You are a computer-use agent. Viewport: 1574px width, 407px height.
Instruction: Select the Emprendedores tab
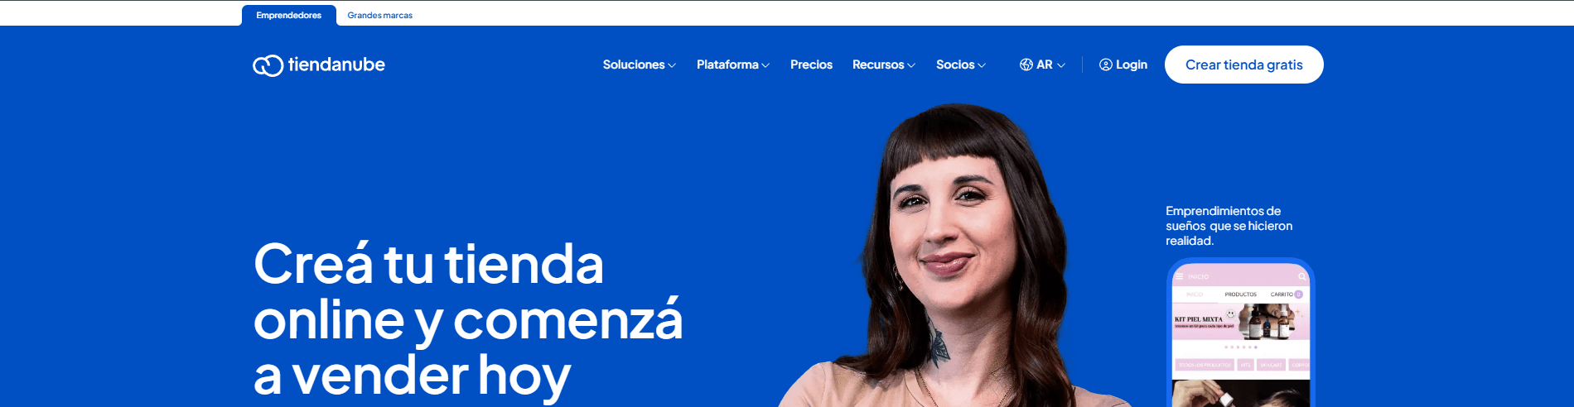pos(288,15)
